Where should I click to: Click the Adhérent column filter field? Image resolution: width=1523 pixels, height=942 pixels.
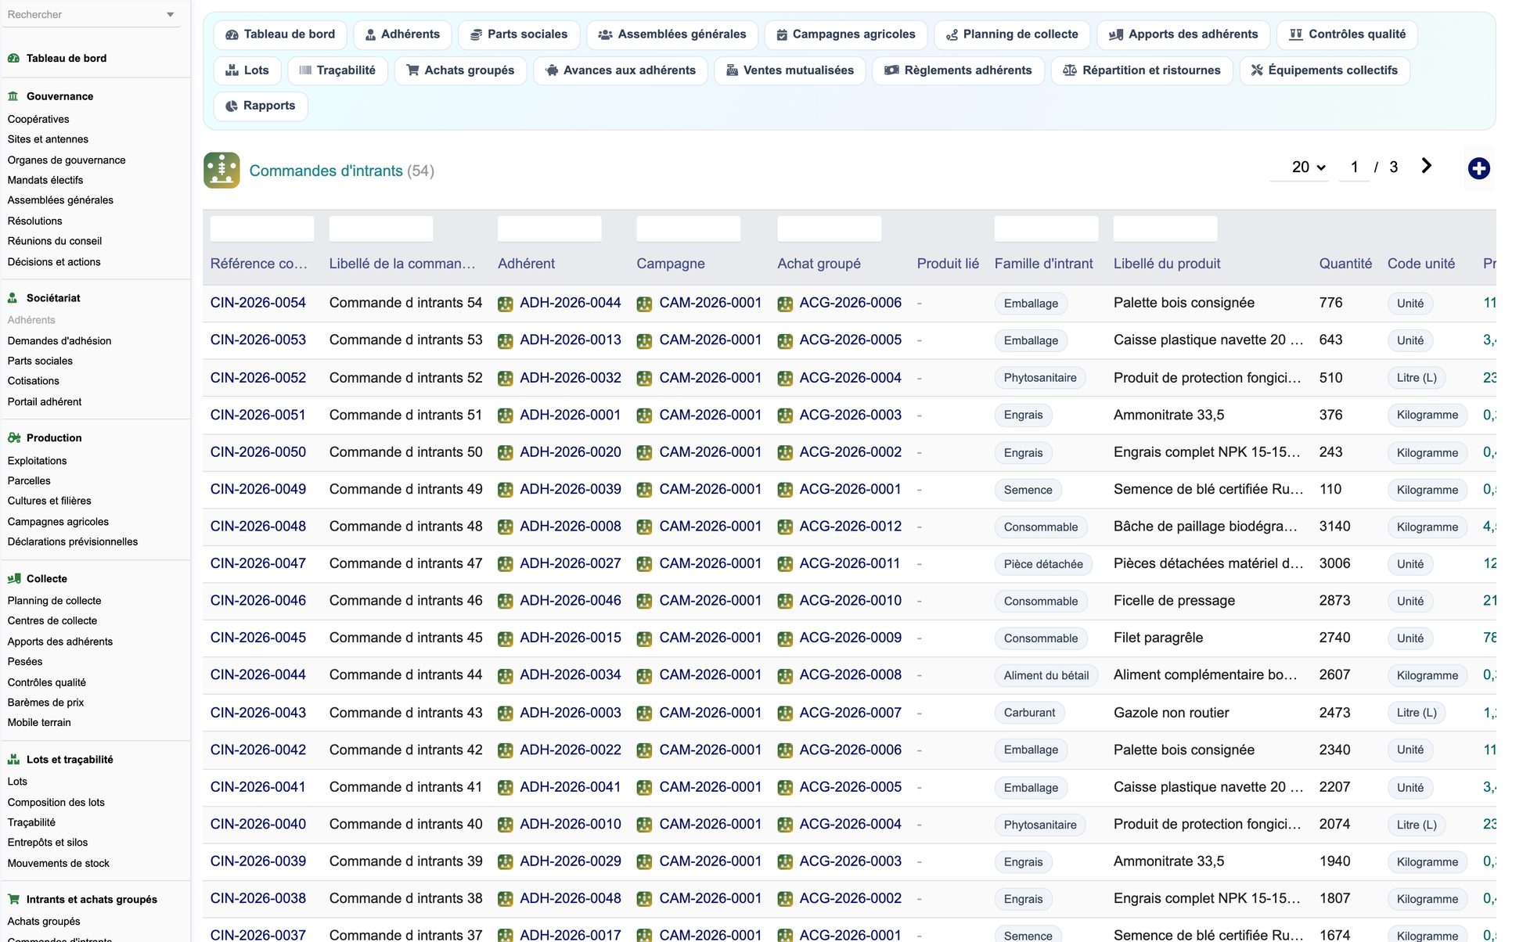(549, 228)
